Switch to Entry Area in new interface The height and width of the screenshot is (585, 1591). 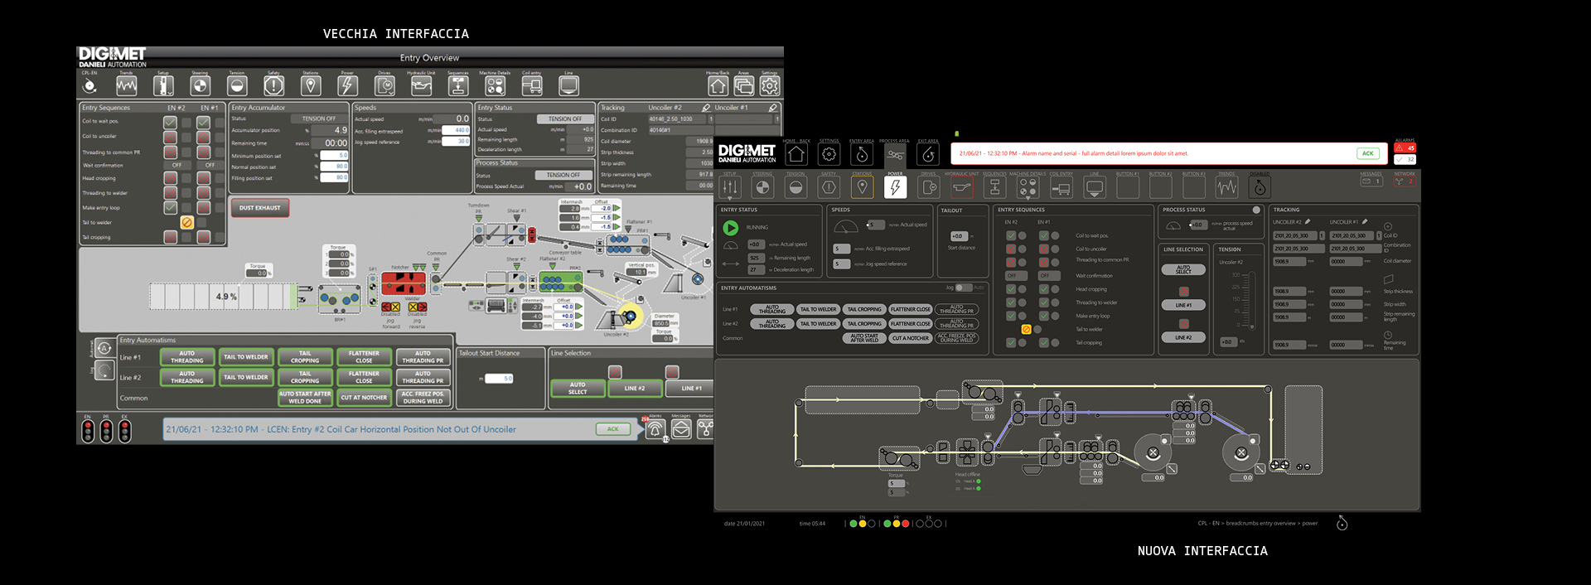[862, 154]
